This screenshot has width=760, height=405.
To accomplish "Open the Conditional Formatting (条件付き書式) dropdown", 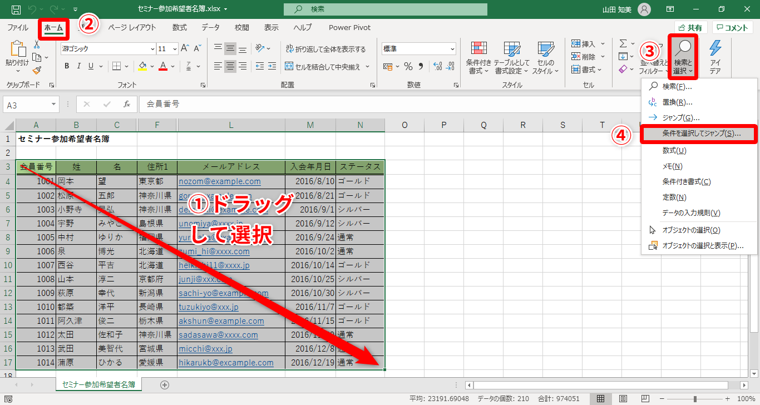I will pyautogui.click(x=479, y=57).
